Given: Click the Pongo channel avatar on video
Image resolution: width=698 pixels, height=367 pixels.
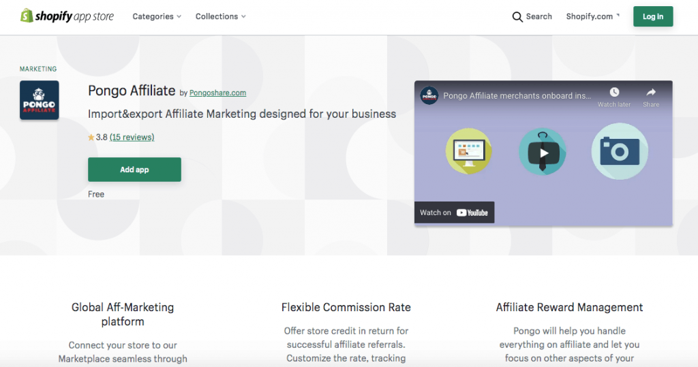Looking at the screenshot, I should point(429,95).
